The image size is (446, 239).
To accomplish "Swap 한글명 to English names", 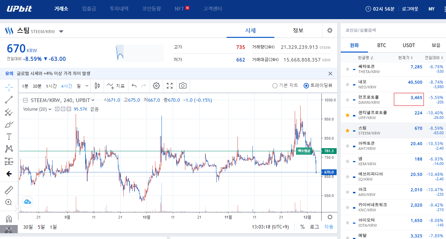I will (x=366, y=57).
